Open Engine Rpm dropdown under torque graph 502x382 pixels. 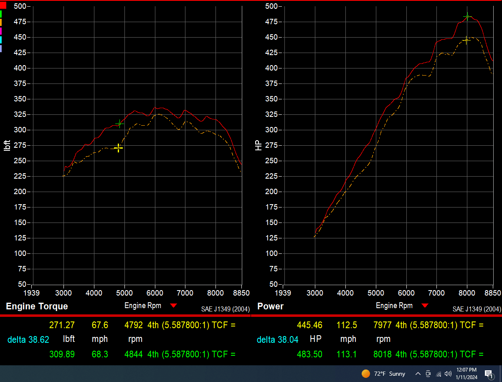[x=174, y=306]
